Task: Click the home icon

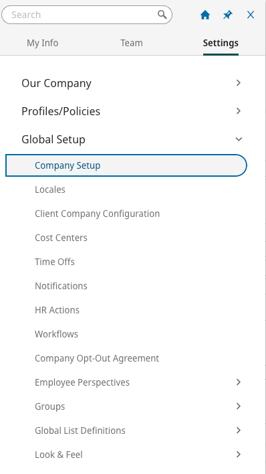Action: pyautogui.click(x=205, y=15)
